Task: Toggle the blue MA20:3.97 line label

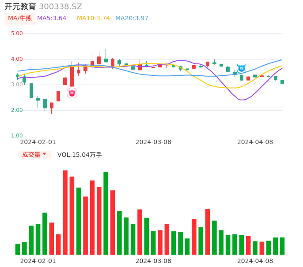Action: (x=132, y=19)
